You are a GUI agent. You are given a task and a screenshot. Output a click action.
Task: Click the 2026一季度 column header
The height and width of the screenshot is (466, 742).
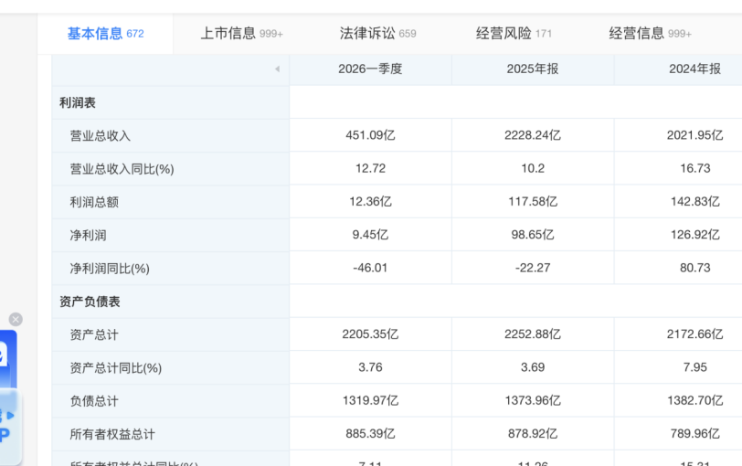tap(370, 69)
